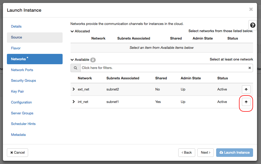The width and height of the screenshot is (261, 164).
Task: Open the help question mark icon
Action: point(253,25)
